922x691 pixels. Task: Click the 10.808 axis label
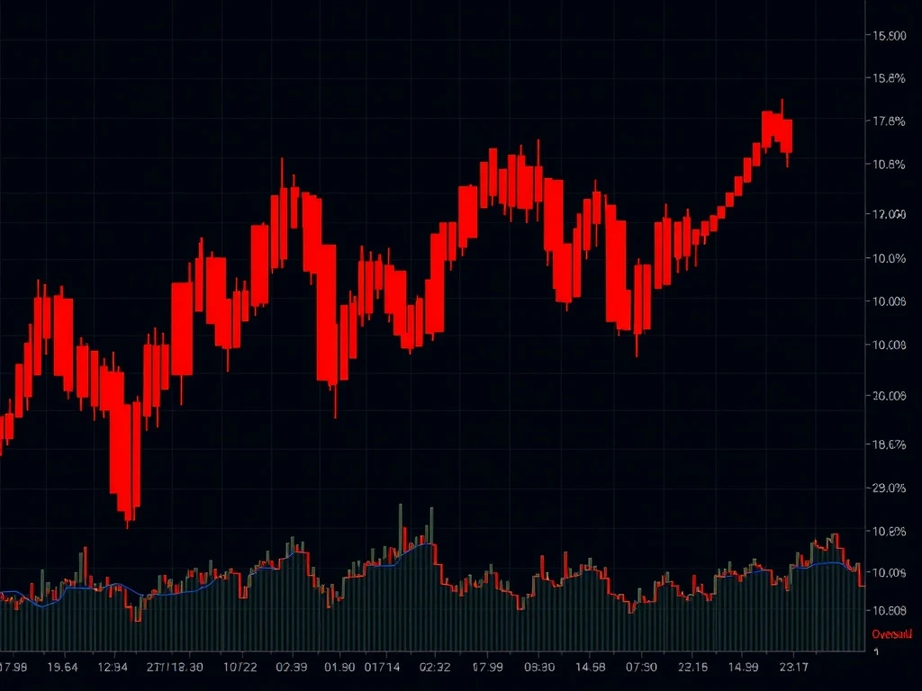[x=889, y=611]
